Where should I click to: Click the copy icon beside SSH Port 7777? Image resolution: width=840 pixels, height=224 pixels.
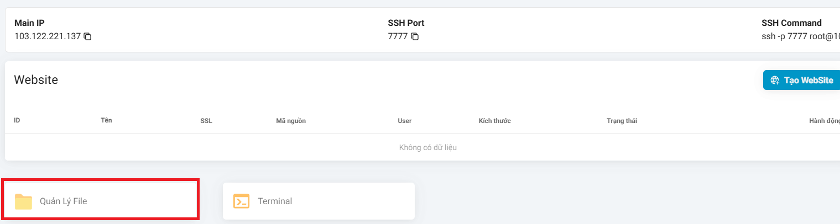point(415,36)
